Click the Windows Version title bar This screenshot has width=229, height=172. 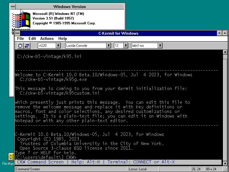(70, 7)
